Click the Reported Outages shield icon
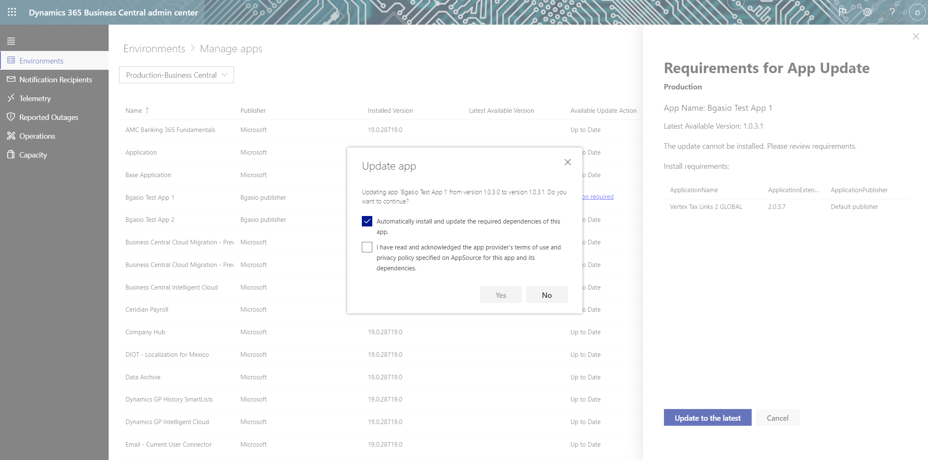The image size is (928, 460). pos(11,117)
